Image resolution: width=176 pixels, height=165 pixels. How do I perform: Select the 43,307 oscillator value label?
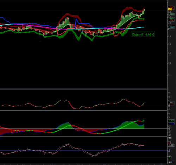(x=171, y=145)
